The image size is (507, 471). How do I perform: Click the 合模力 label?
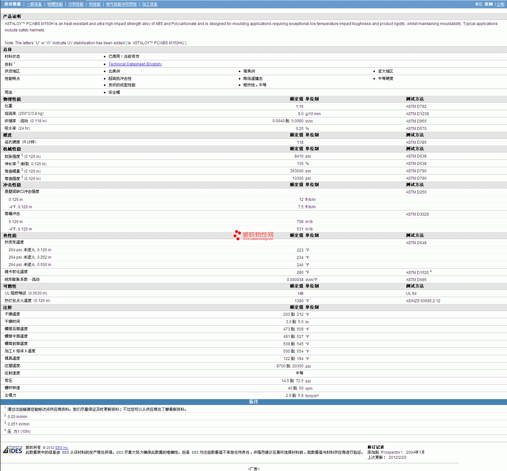coord(10,395)
